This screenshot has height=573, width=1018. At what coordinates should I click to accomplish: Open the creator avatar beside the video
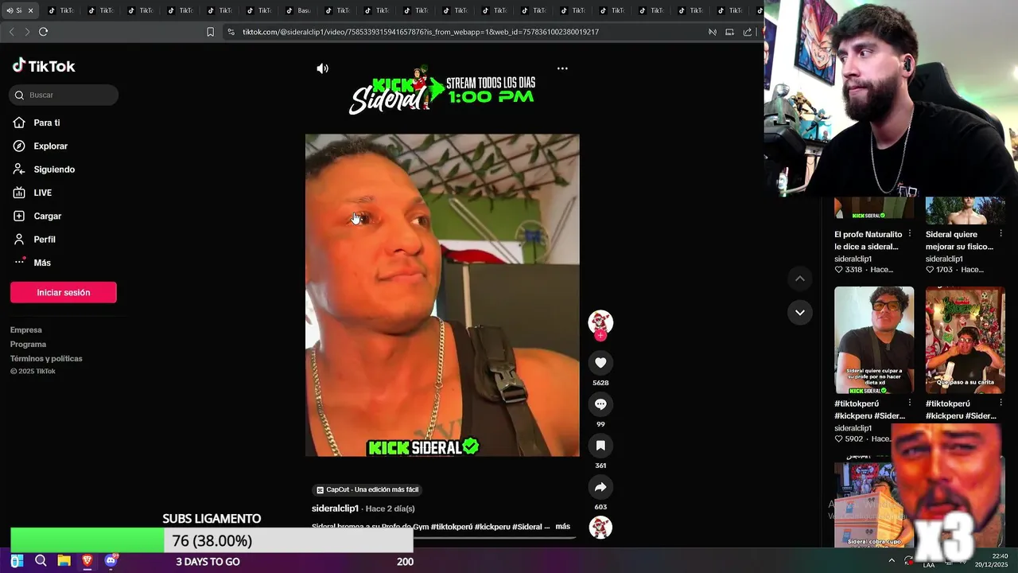click(x=600, y=322)
